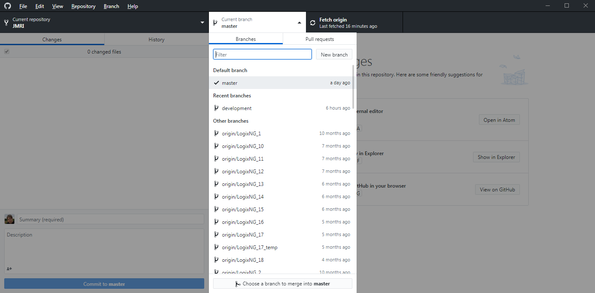This screenshot has height=293, width=595.
Task: Click the merge icon in bottom merge button
Action: tap(238, 284)
